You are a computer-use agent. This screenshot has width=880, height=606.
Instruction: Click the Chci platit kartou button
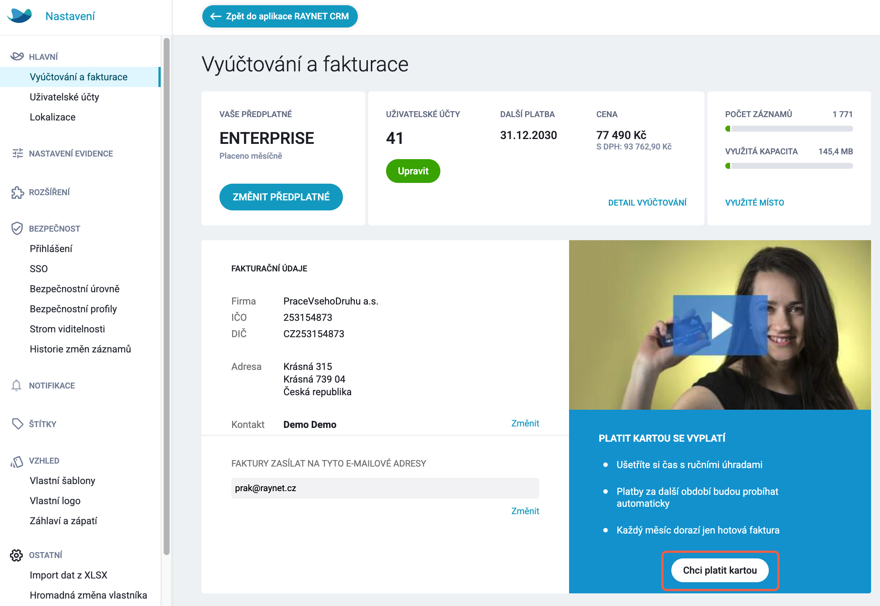pyautogui.click(x=720, y=570)
